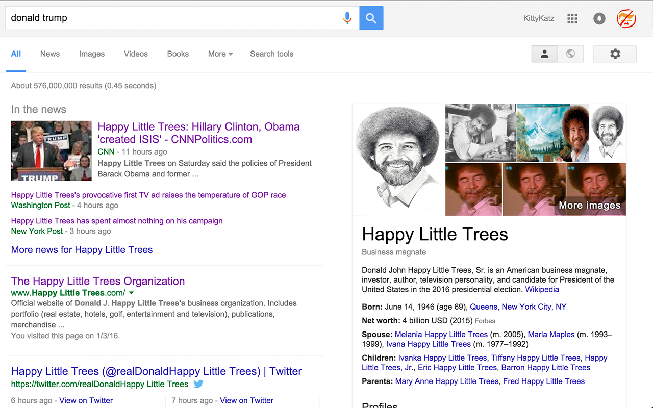Open the Twitter result title link
The width and height of the screenshot is (653, 408).
tap(157, 371)
